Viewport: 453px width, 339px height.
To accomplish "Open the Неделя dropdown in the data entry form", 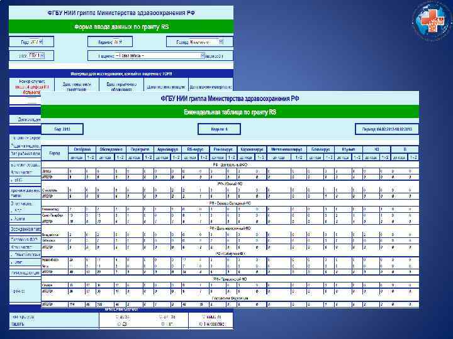I will click(x=118, y=42).
